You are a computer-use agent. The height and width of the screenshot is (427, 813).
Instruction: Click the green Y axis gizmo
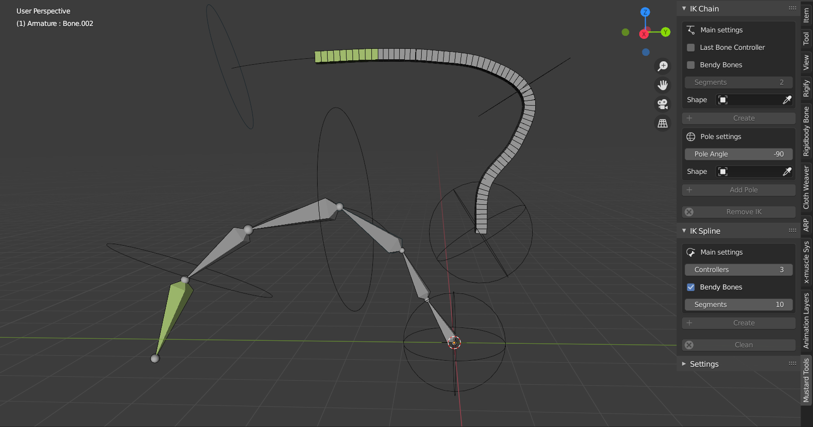tap(666, 32)
